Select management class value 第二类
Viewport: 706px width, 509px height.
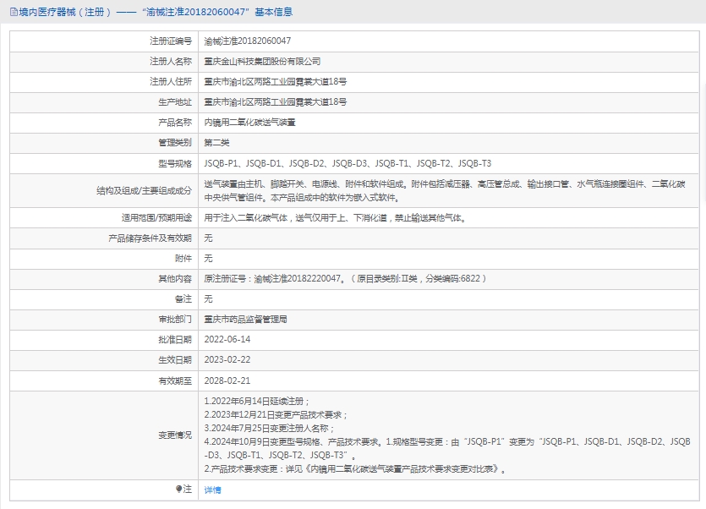(x=216, y=143)
